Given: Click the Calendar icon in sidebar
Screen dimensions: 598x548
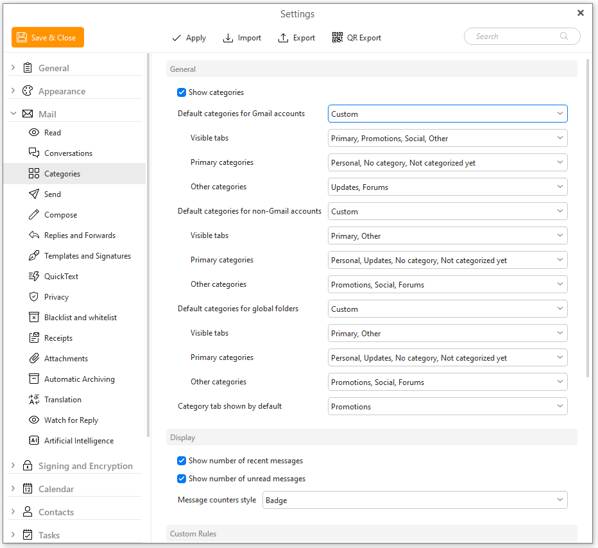Looking at the screenshot, I should tap(28, 488).
